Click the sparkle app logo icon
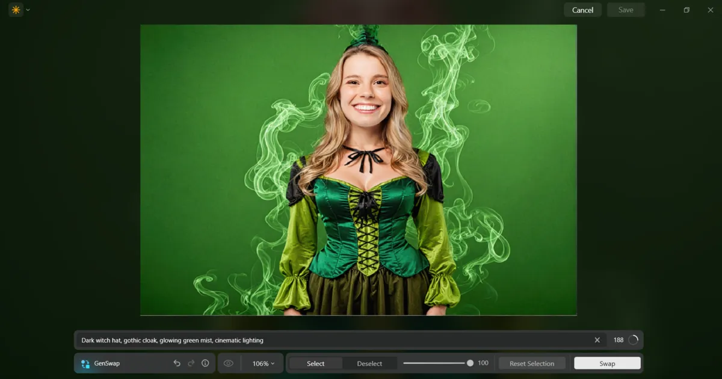Image resolution: width=722 pixels, height=379 pixels. click(x=16, y=10)
